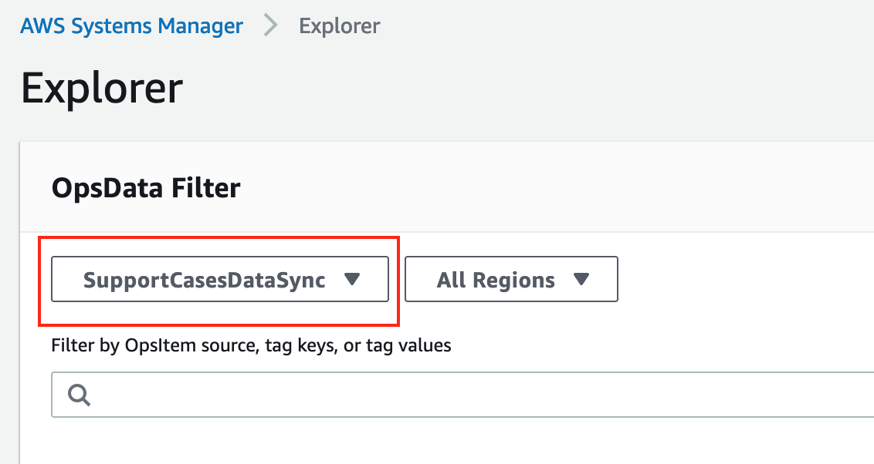Click the down arrow next to All Regions

[x=583, y=279]
